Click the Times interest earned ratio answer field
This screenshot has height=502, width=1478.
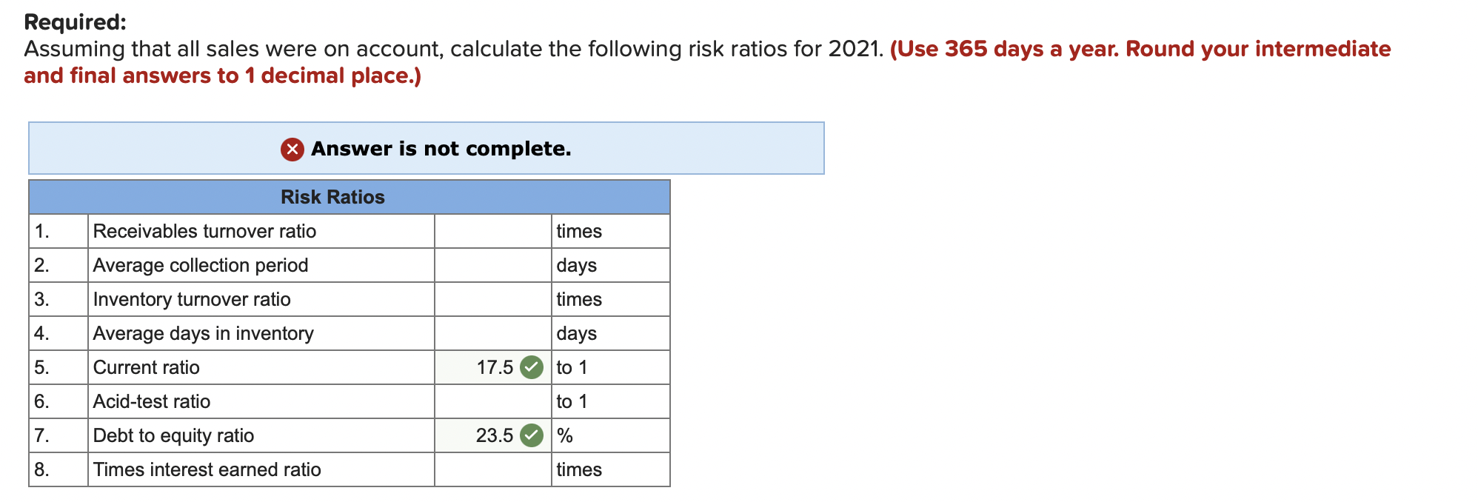pyautogui.click(x=491, y=469)
